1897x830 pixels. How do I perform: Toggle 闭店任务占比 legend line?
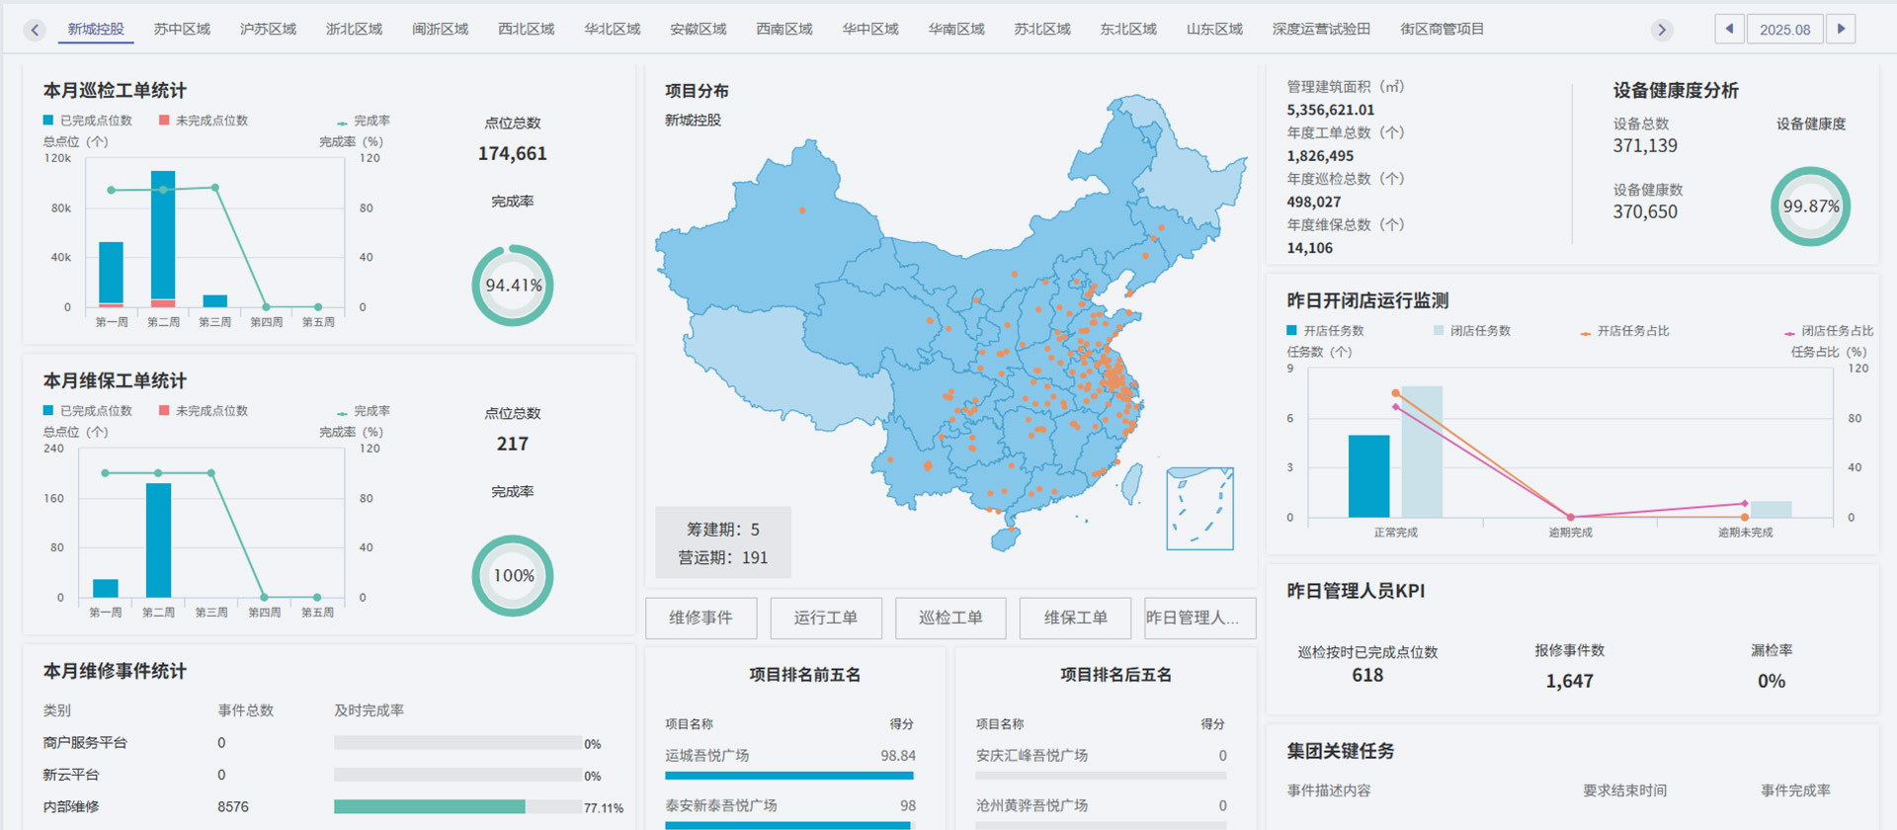[1828, 331]
